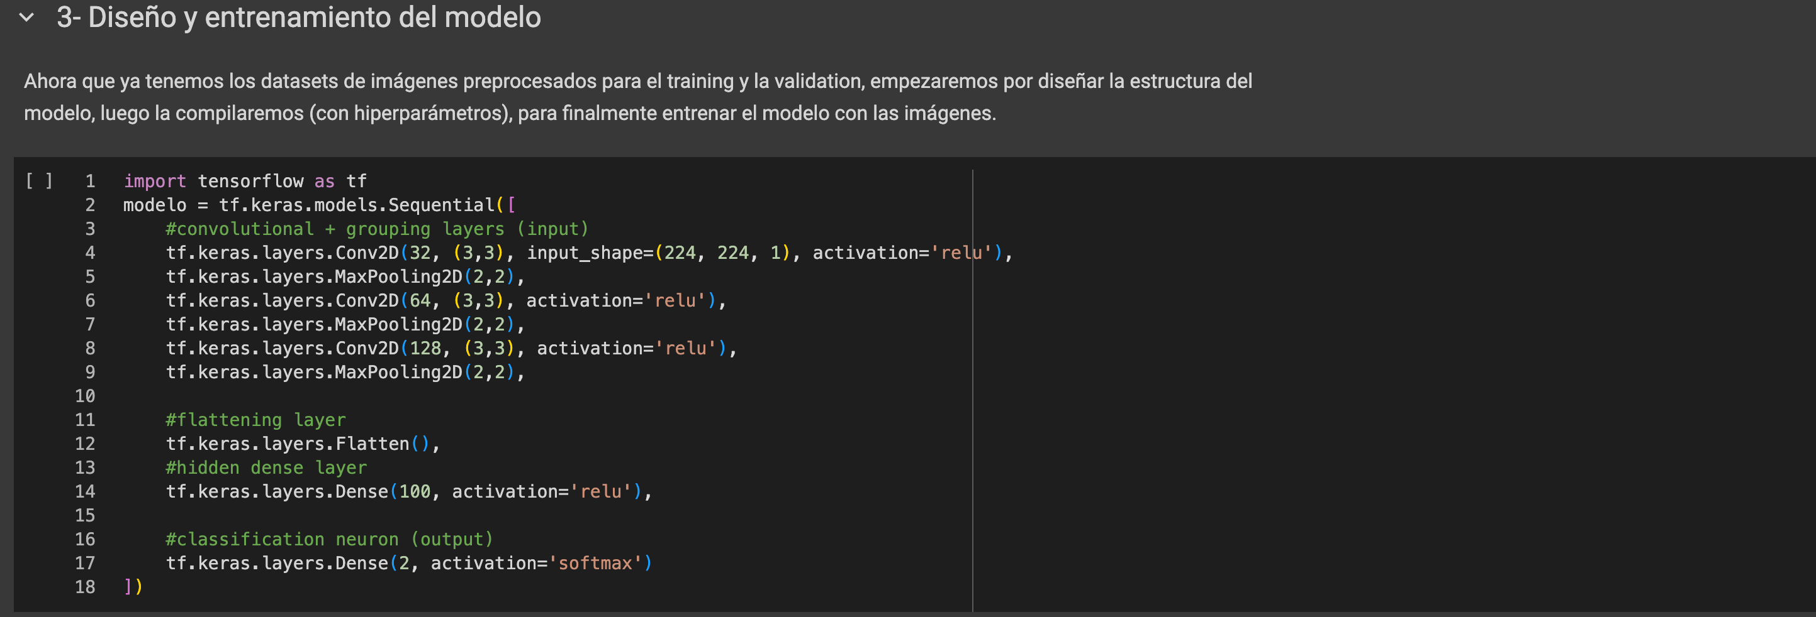
Task: Click line number 10 in the gutter
Action: 84,396
